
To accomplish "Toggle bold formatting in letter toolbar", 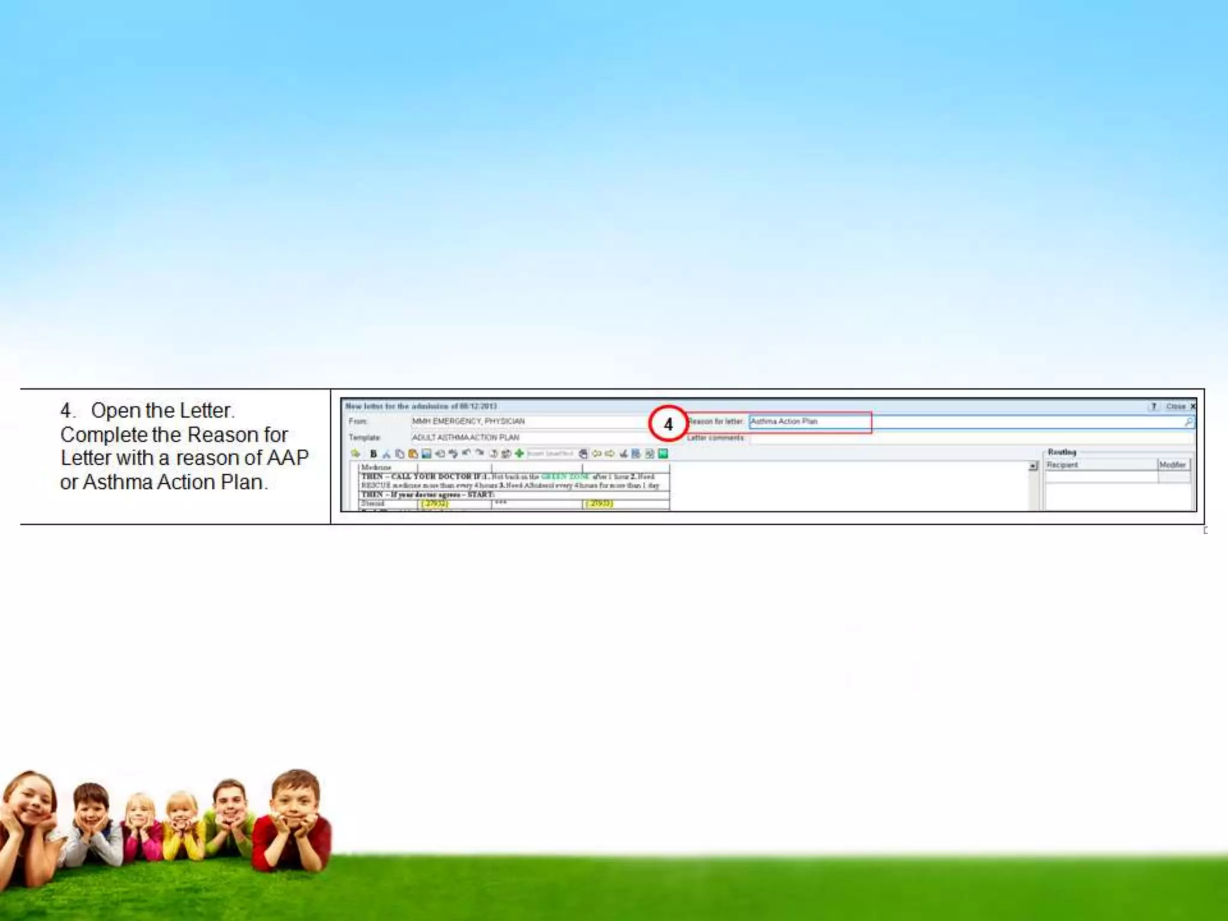I will 373,454.
